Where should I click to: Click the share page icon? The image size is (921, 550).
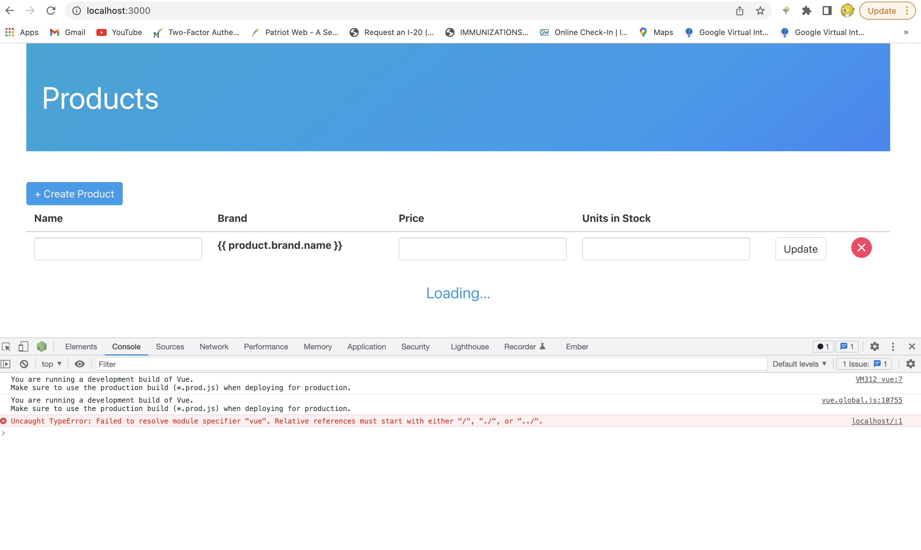coord(739,11)
